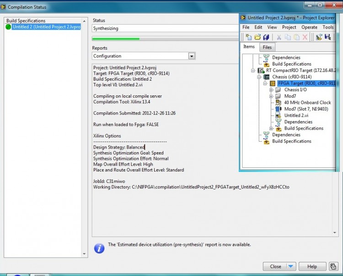The width and height of the screenshot is (343, 276).
Task: Expand the Mod7 folder node
Action: 271,96
